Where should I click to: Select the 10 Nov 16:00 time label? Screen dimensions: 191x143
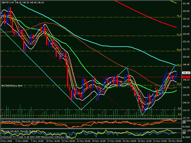point(53,141)
